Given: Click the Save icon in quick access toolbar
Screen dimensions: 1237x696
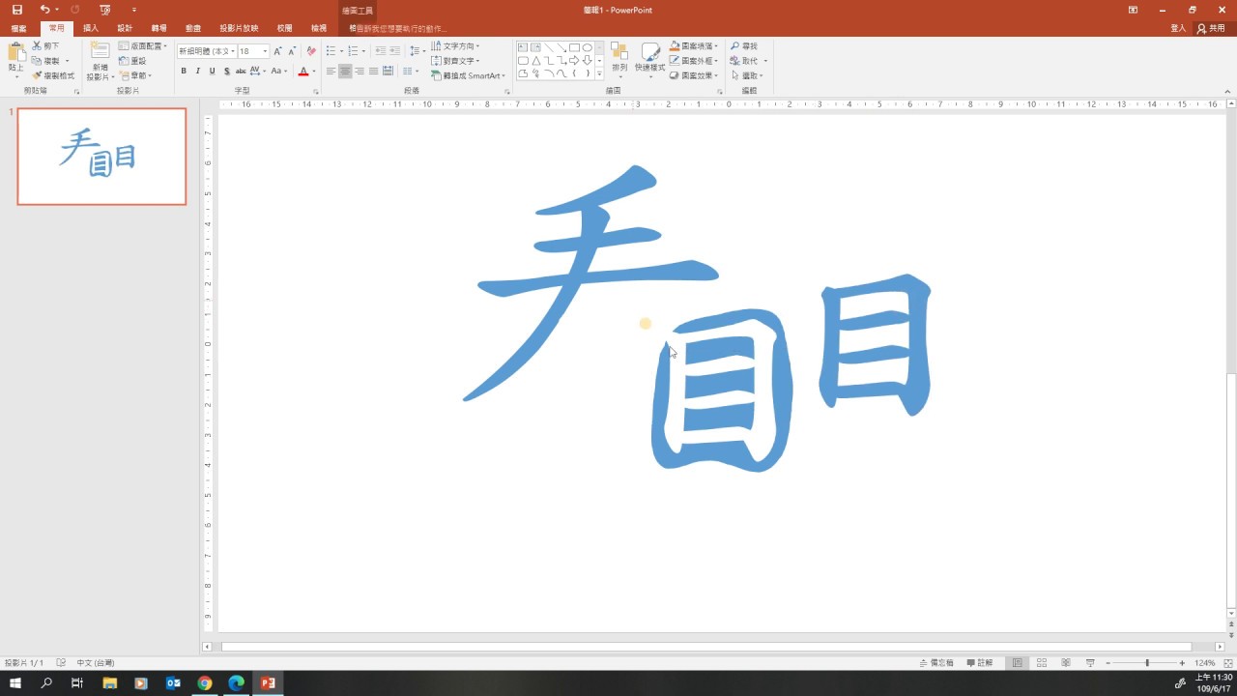Looking at the screenshot, I should [x=16, y=9].
